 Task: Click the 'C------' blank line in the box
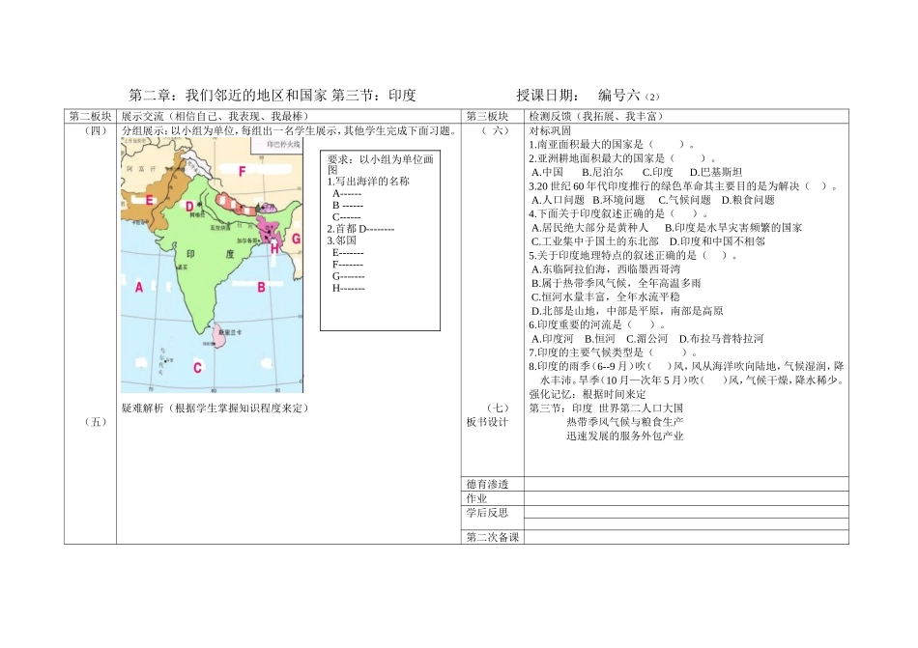[347, 217]
